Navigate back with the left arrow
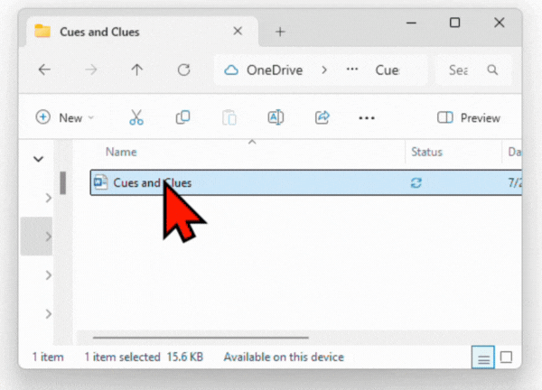542x390 pixels. 44,70
